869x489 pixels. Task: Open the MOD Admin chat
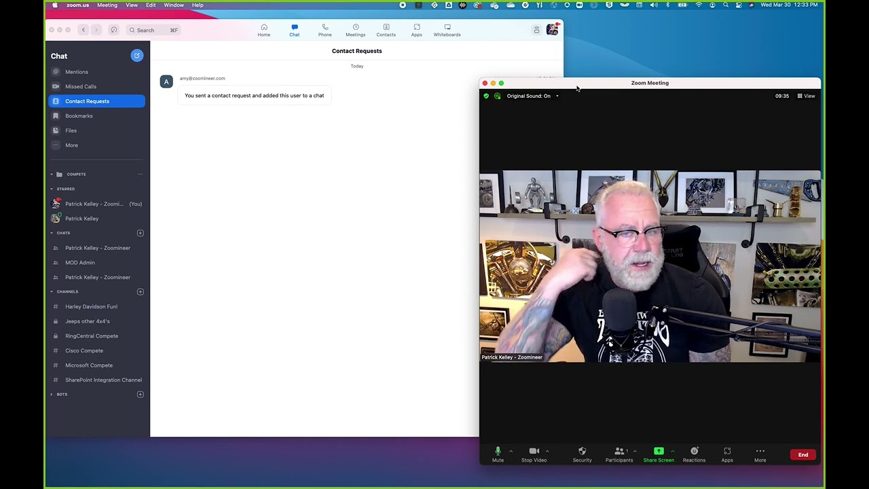point(96,263)
